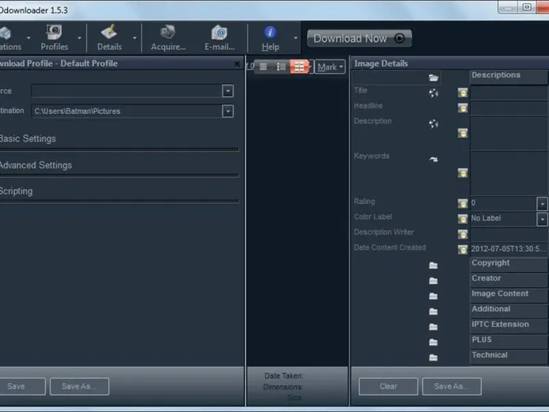Click the camera icon beside Date Content Created
This screenshot has height=412, width=549.
tap(463, 249)
